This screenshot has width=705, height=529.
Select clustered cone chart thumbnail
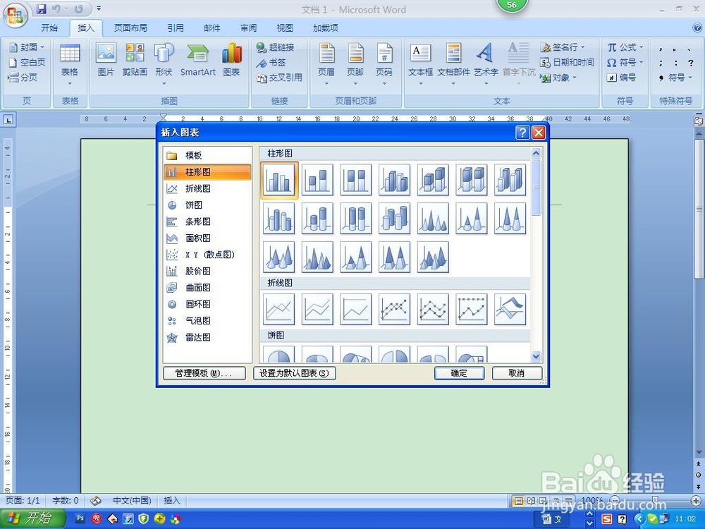tap(433, 219)
